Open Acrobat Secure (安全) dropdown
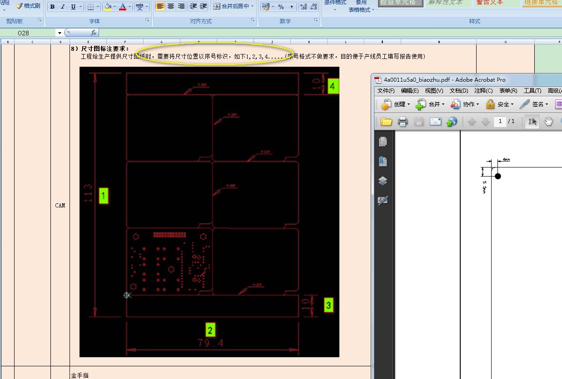The height and width of the screenshot is (379, 562). (500, 104)
